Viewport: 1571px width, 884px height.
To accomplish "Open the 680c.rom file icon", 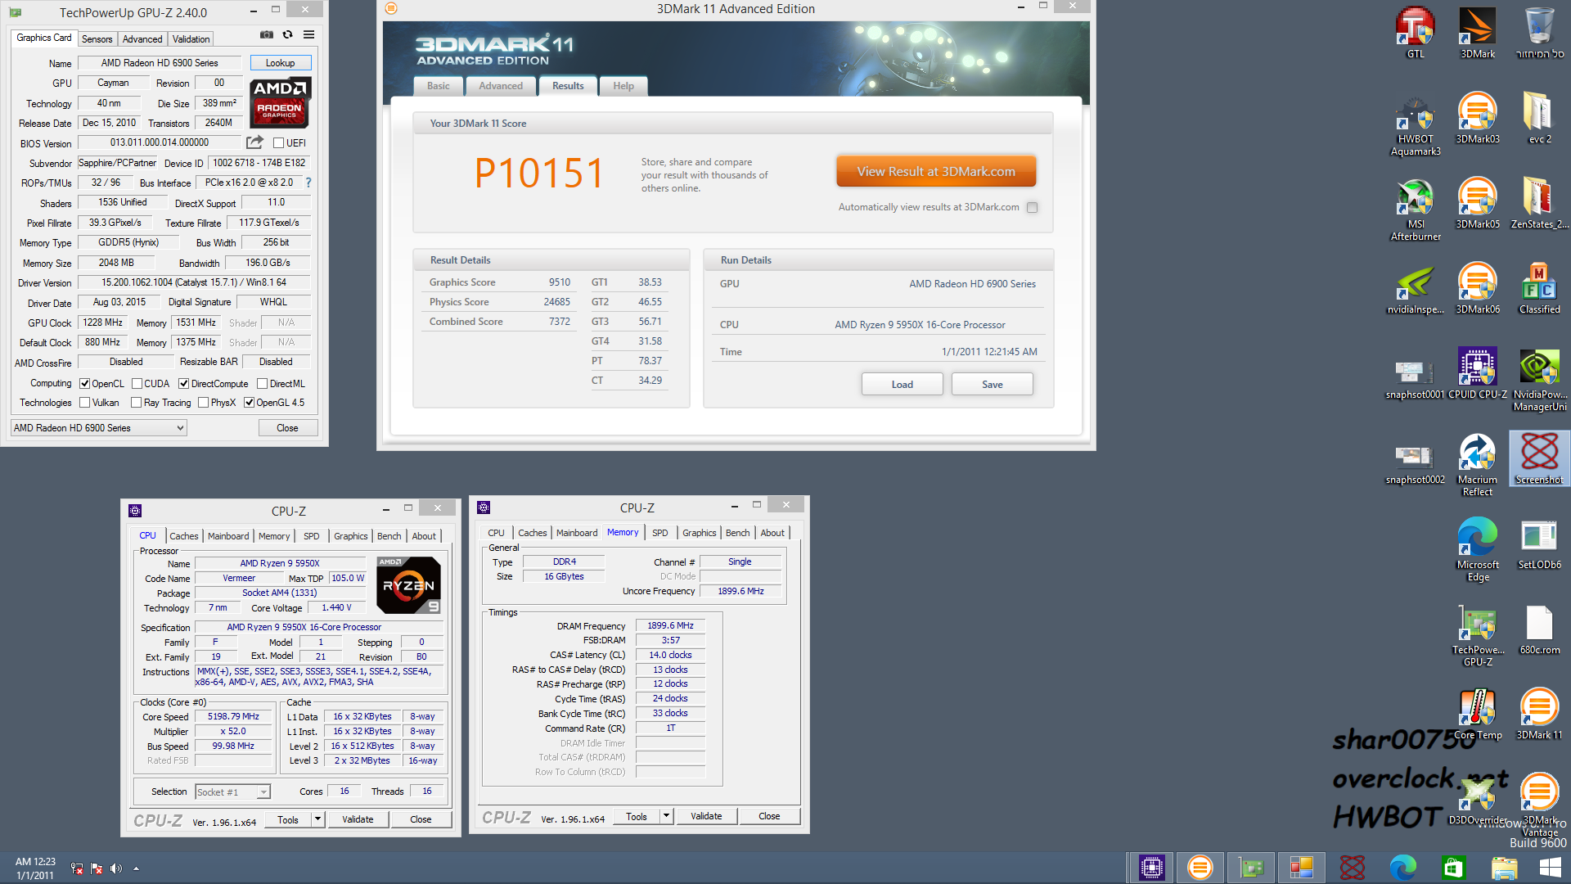I will (1540, 629).
